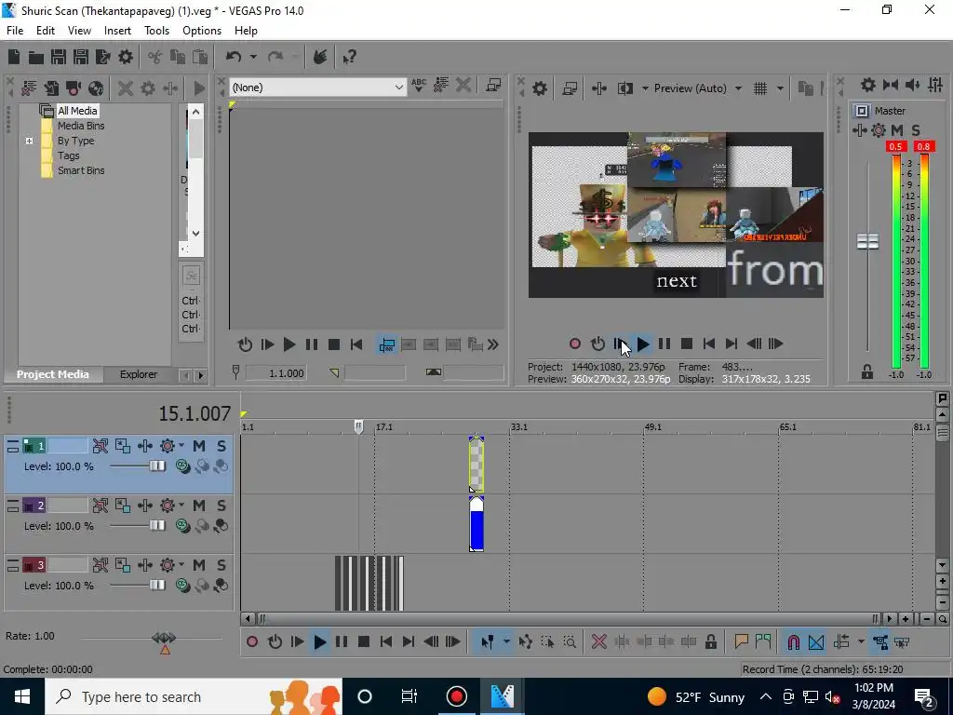Select the Smart Bins folder
This screenshot has width=953, height=715.
coord(81,171)
